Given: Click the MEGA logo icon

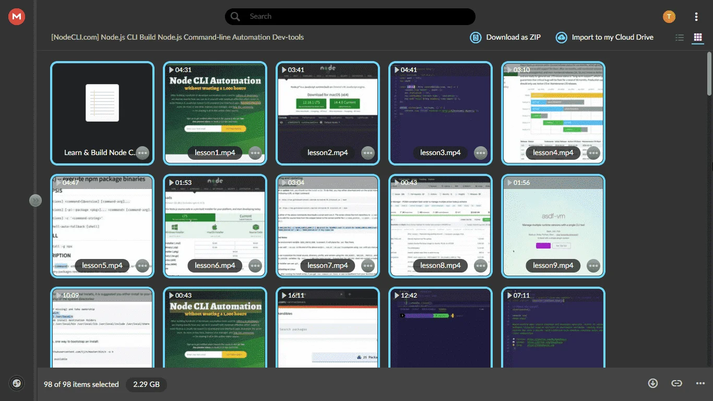Looking at the screenshot, I should coord(17,17).
